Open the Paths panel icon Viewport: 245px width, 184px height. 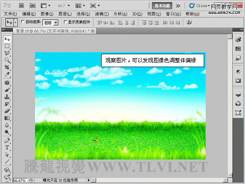pyautogui.click(x=238, y=112)
